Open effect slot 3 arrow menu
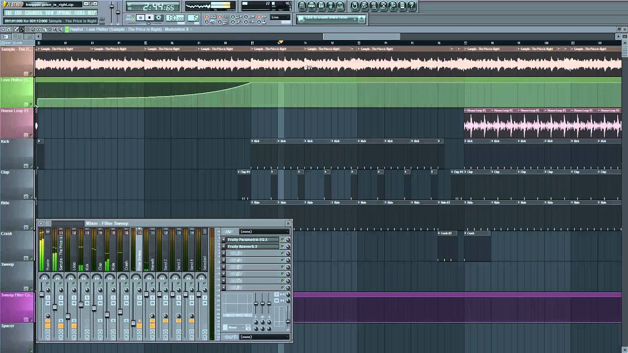Screen dimensions: 628x353 [223, 253]
